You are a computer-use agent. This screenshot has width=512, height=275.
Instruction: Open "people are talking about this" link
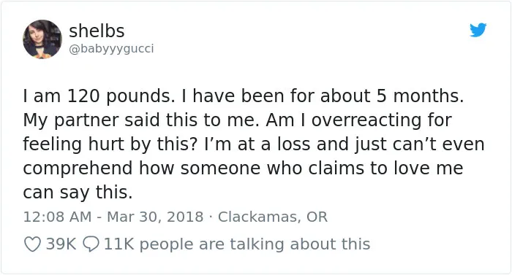[x=255, y=244]
